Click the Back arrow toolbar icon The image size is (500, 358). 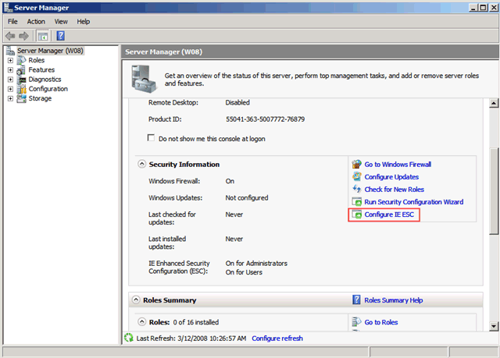pos(10,36)
